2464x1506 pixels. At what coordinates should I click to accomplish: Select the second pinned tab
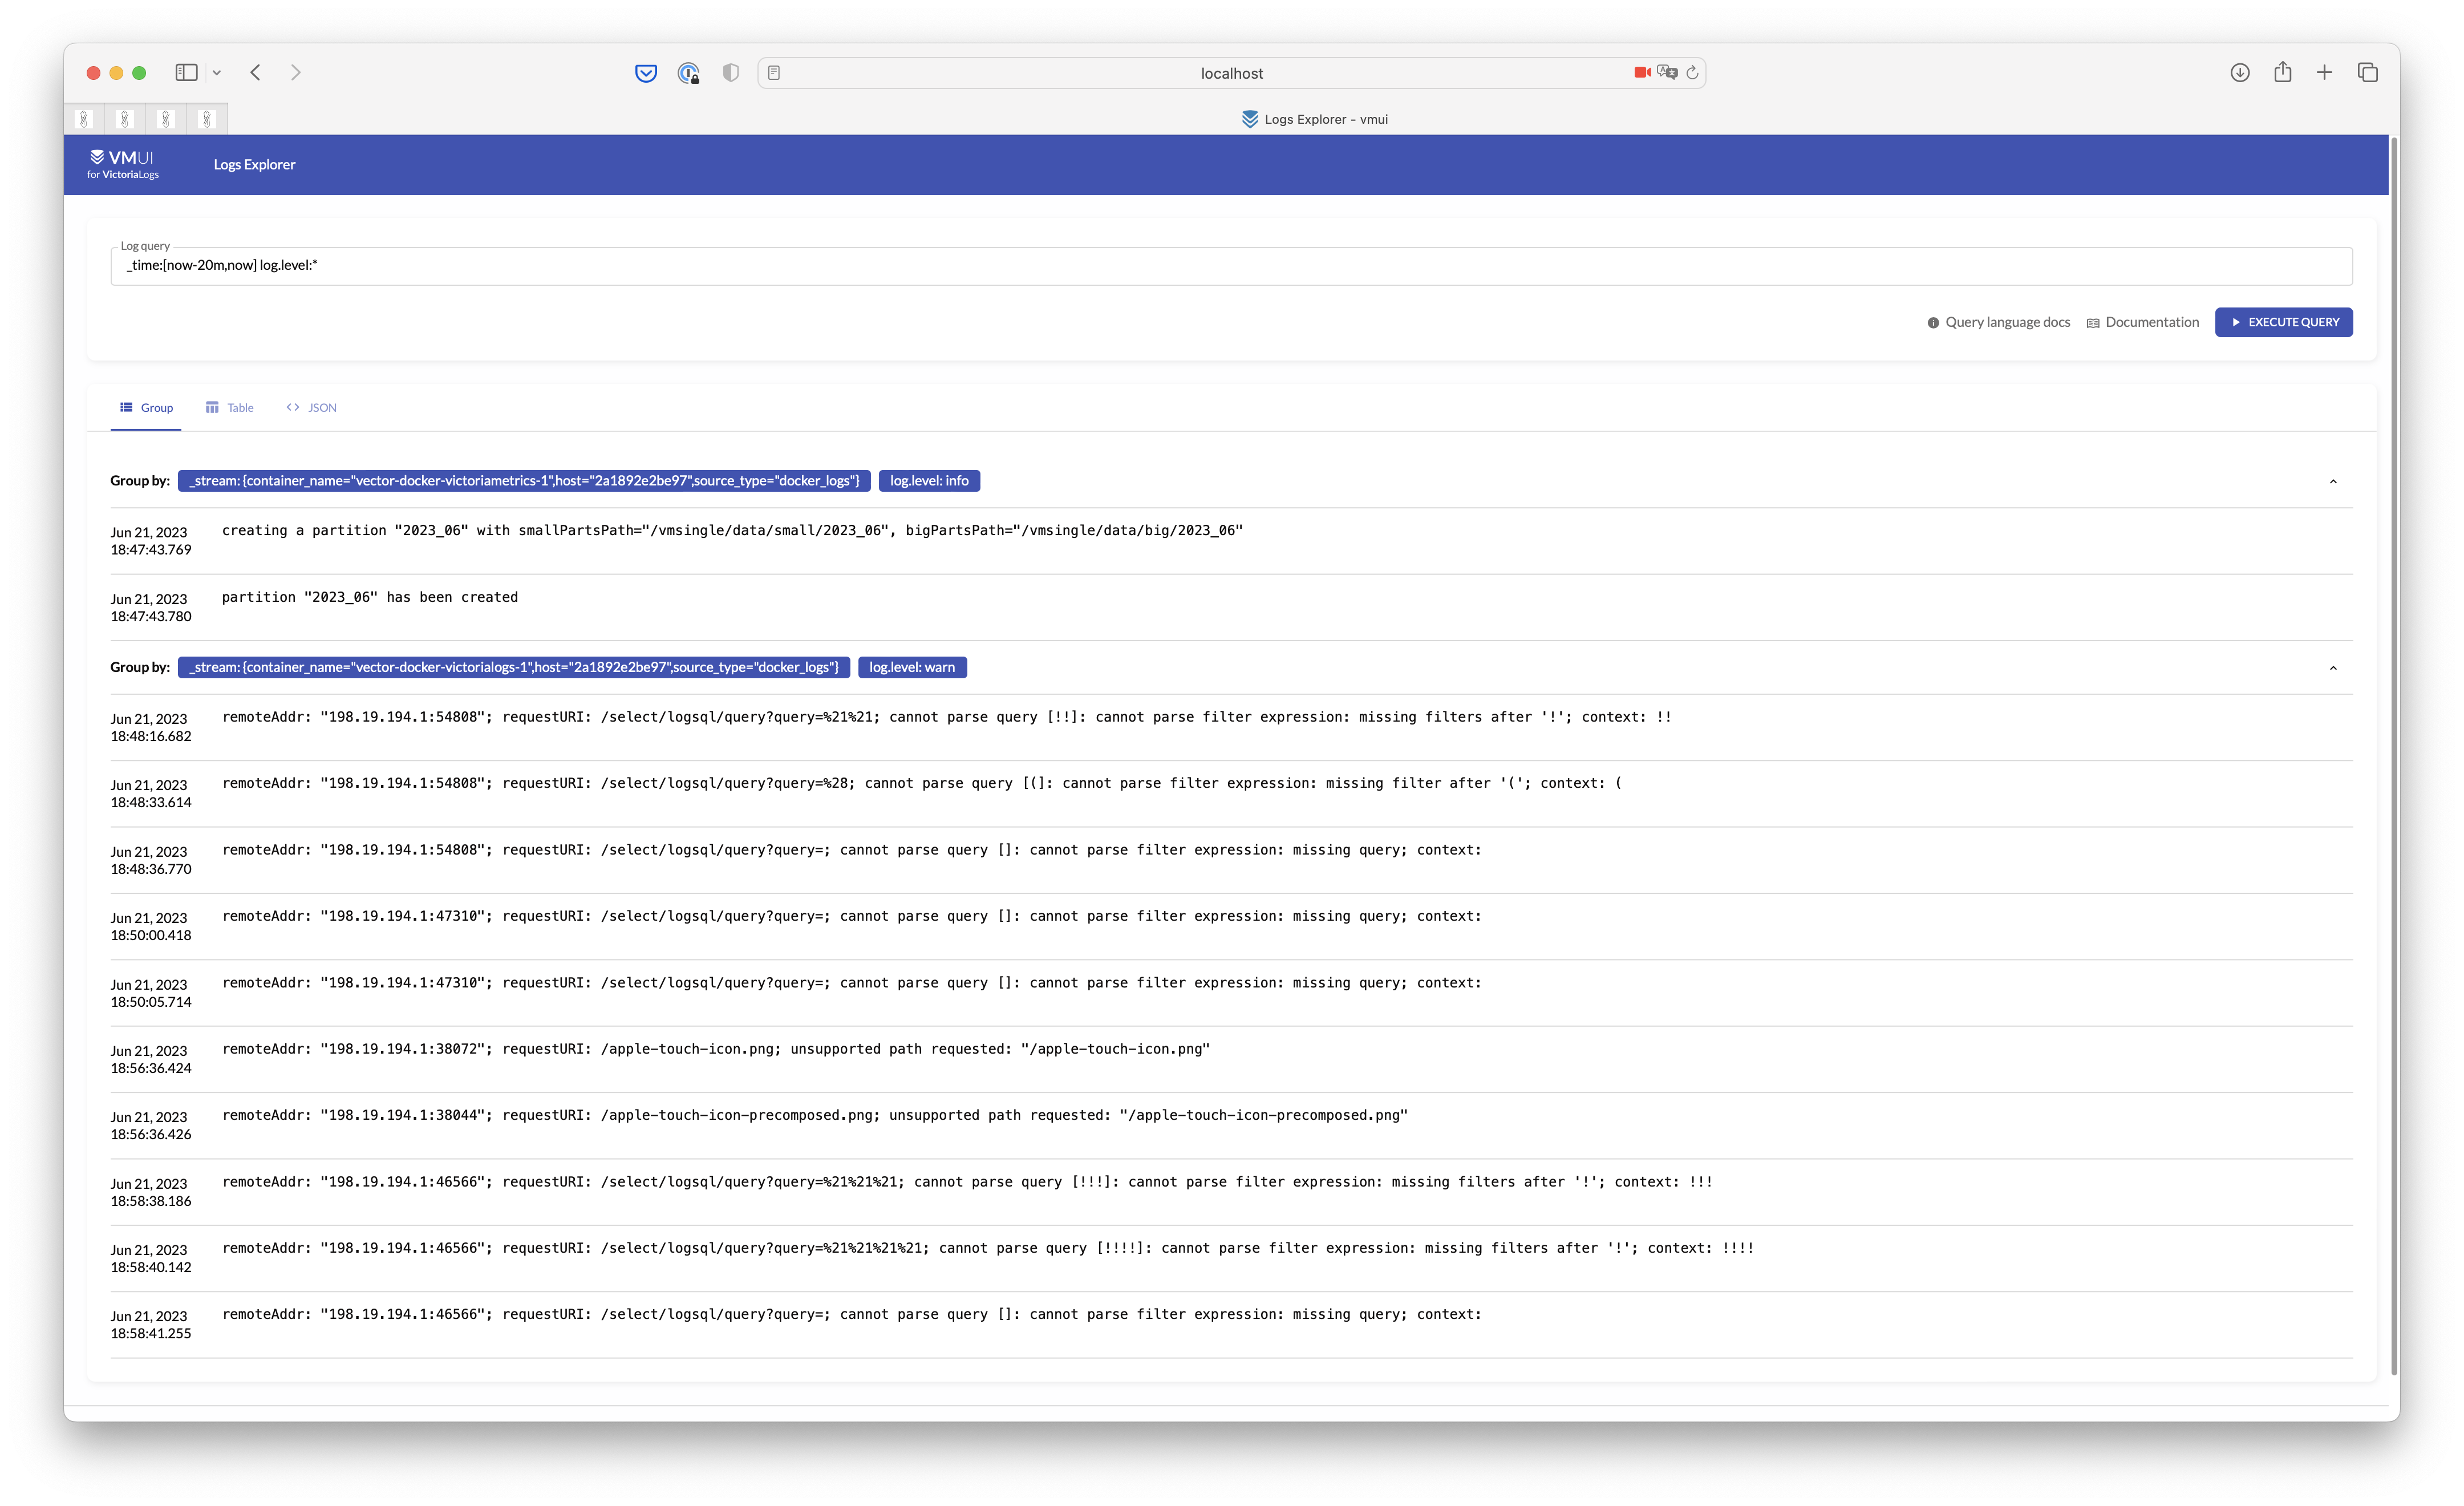(125, 119)
